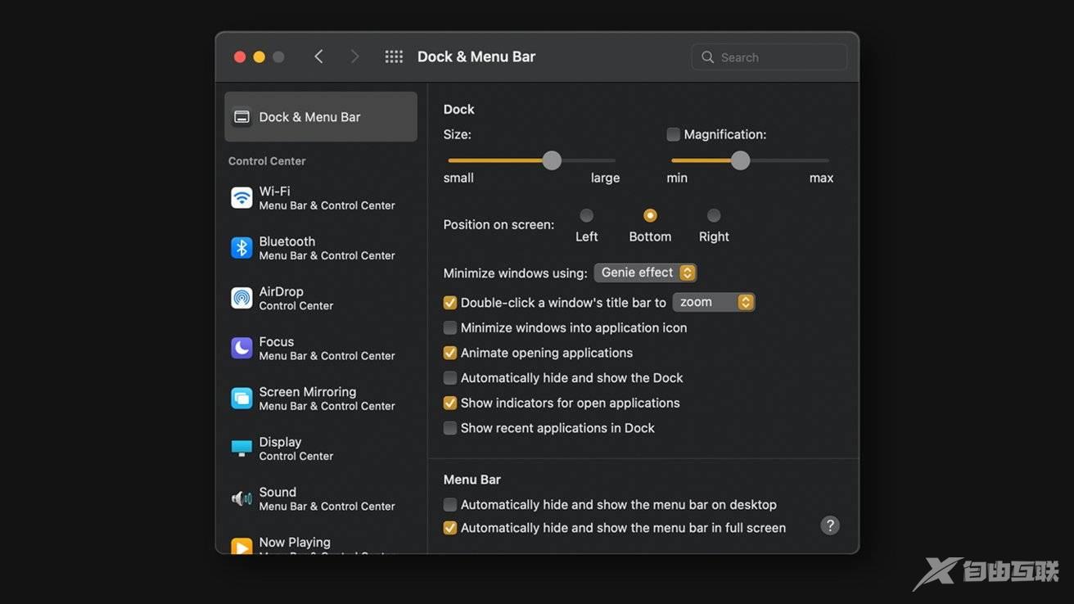Enable auto-hide menu bar on desktop

click(449, 505)
